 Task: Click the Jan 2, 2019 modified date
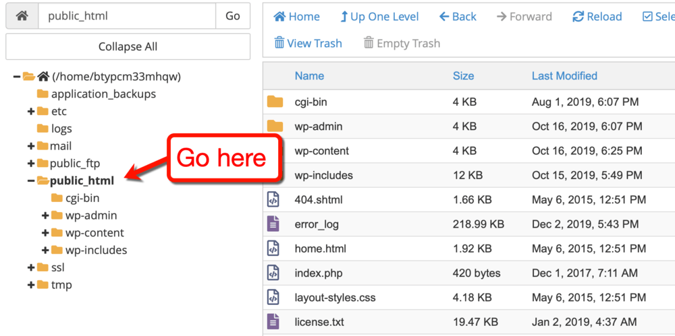coord(584,323)
